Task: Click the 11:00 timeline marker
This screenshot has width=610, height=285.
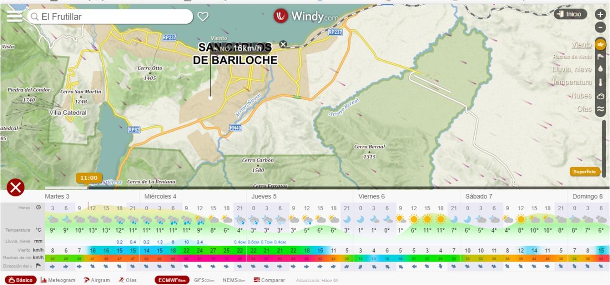Action: click(89, 178)
